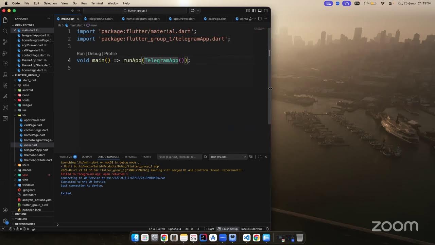Open the Terminal menu in menu bar

[97, 3]
